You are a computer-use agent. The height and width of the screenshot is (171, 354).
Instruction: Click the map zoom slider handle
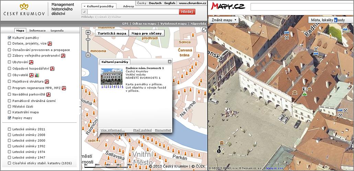[88, 39]
